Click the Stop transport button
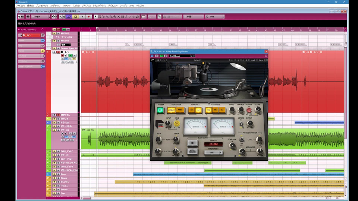Viewport: 358px width, 201px height. (x=76, y=17)
